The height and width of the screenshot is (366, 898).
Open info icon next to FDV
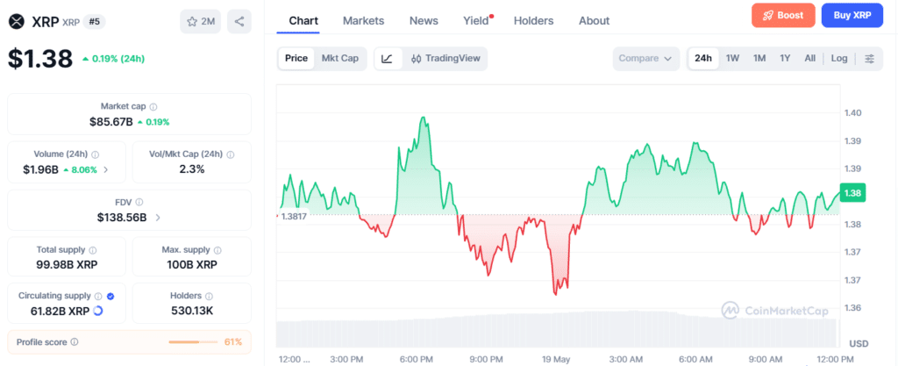[x=139, y=202]
